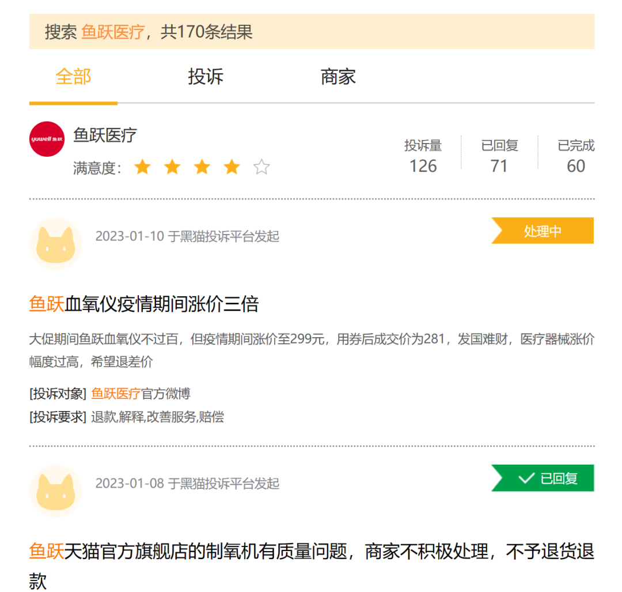Click the 已完成 60 statistic
622x592 pixels.
[576, 157]
